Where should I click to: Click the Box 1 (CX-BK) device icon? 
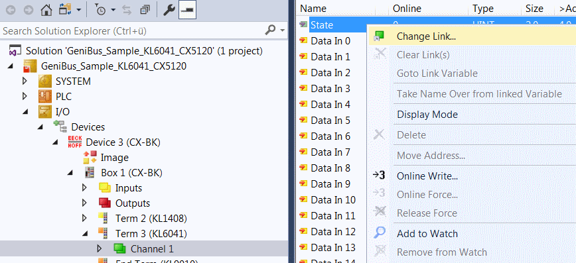click(x=90, y=172)
